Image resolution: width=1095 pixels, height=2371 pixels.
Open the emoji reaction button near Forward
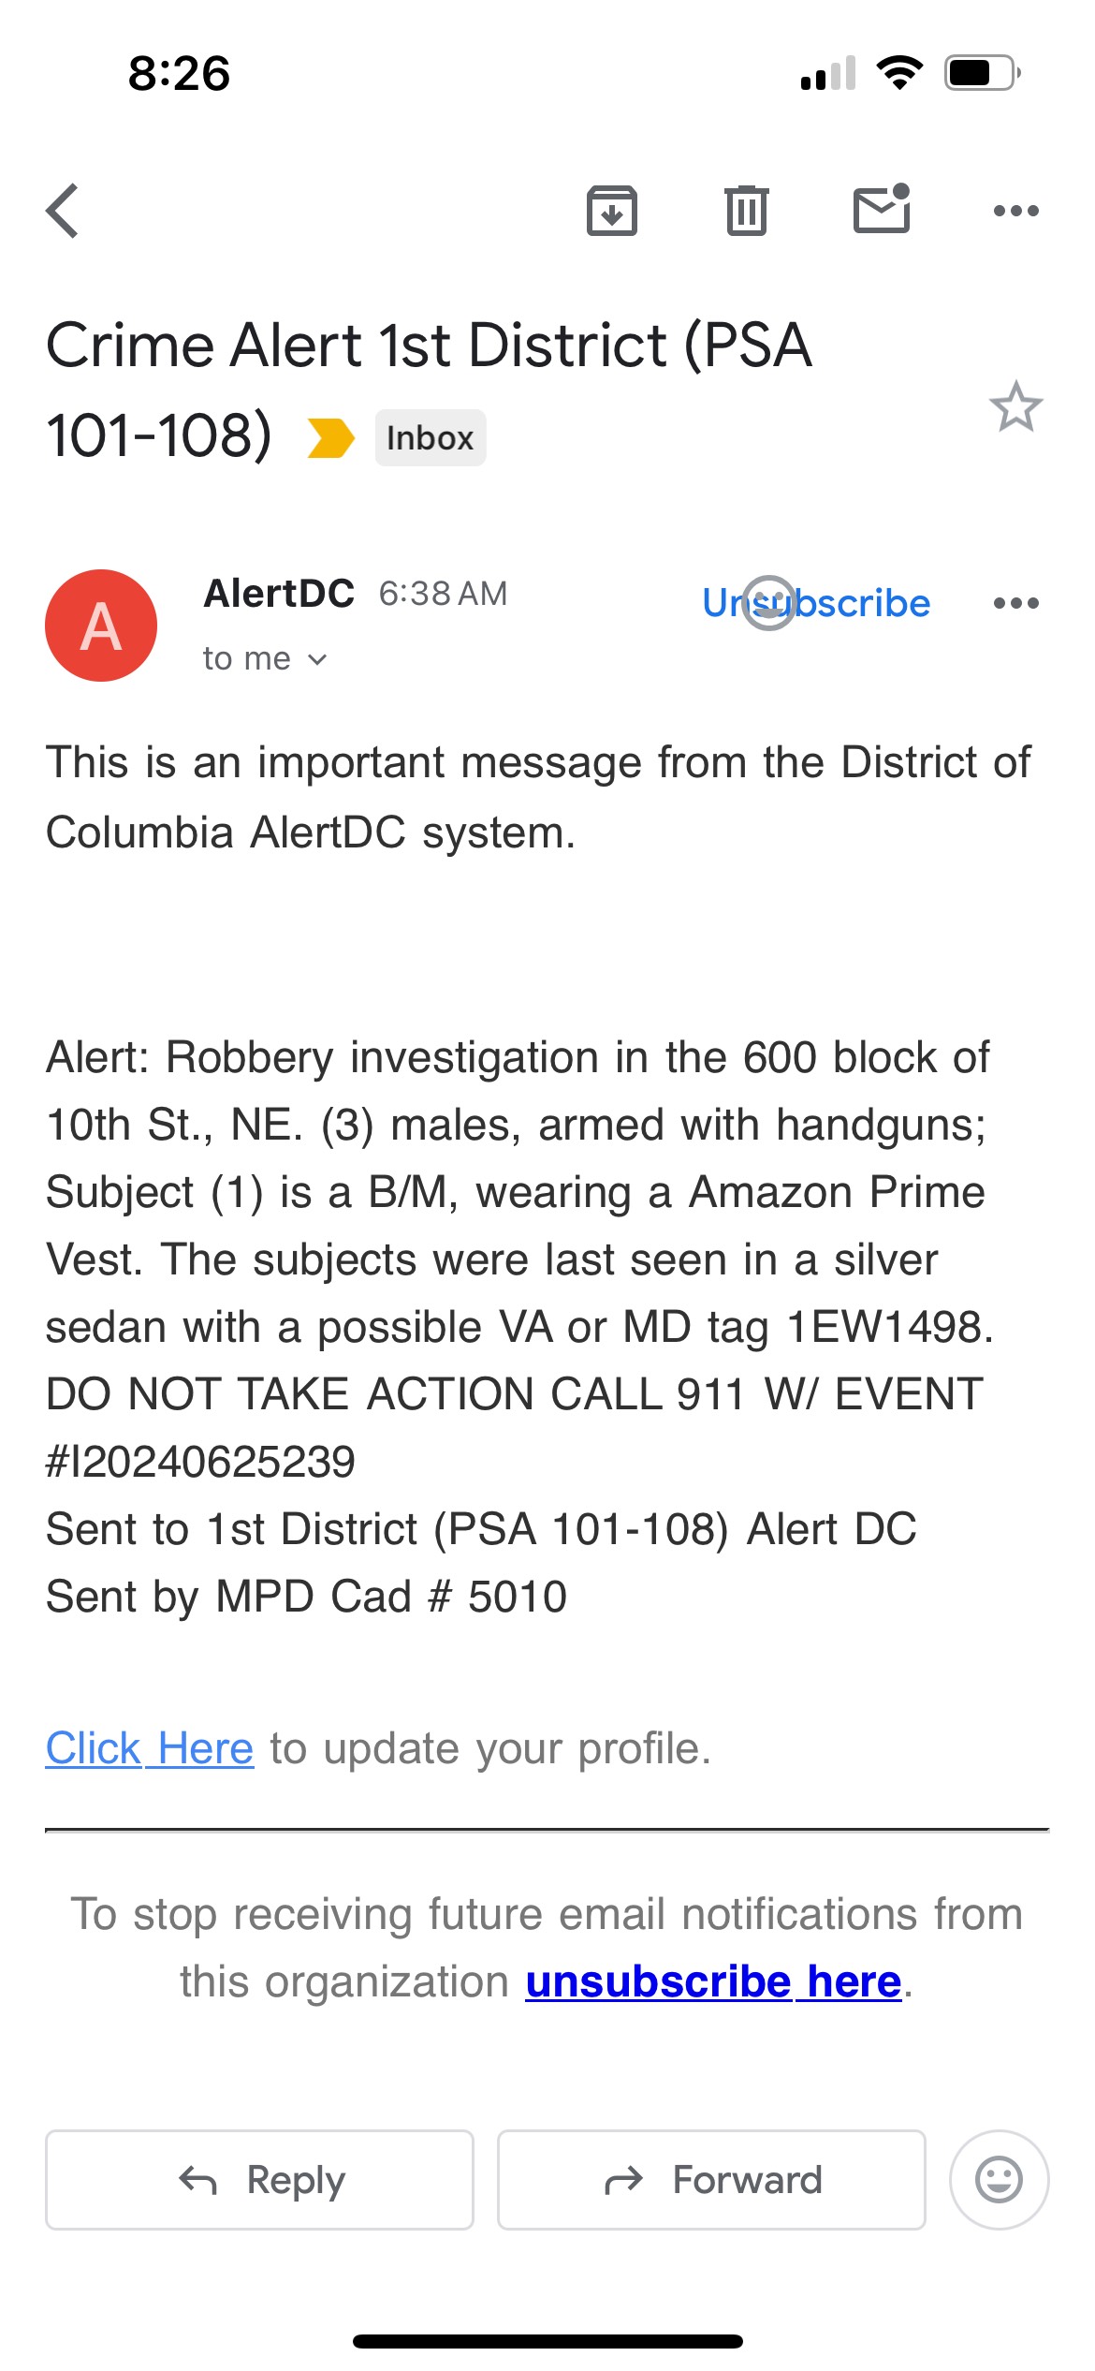pyautogui.click(x=1000, y=2180)
